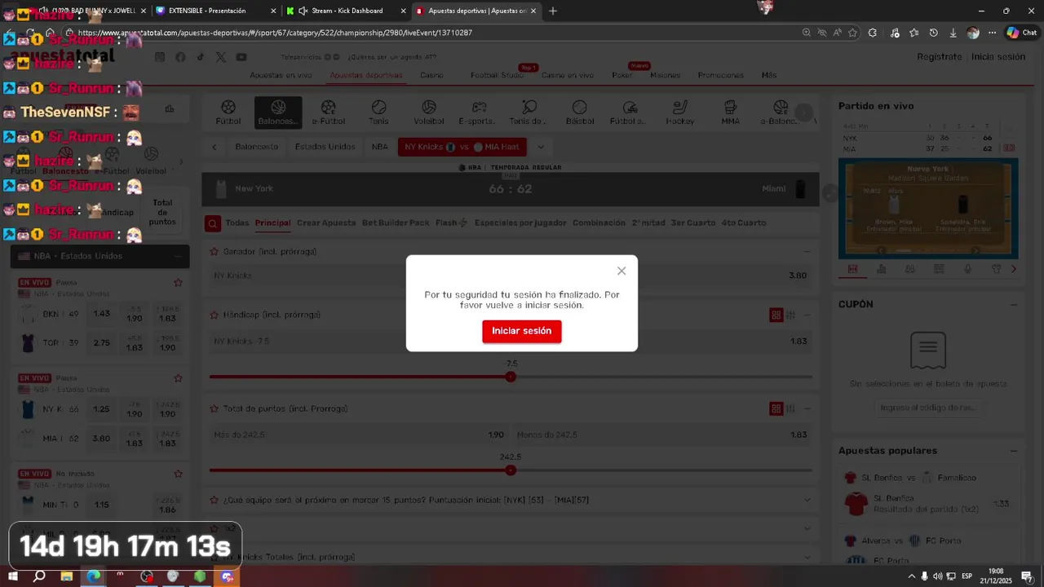Click the NY Knicks vs MIA Heat button
This screenshot has height=587, width=1044.
[462, 147]
